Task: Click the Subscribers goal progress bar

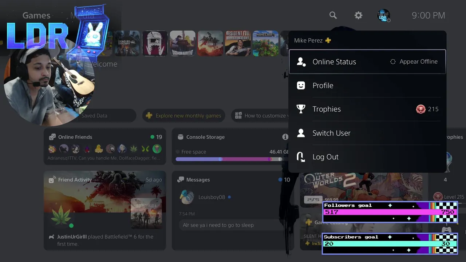Action: click(390, 243)
